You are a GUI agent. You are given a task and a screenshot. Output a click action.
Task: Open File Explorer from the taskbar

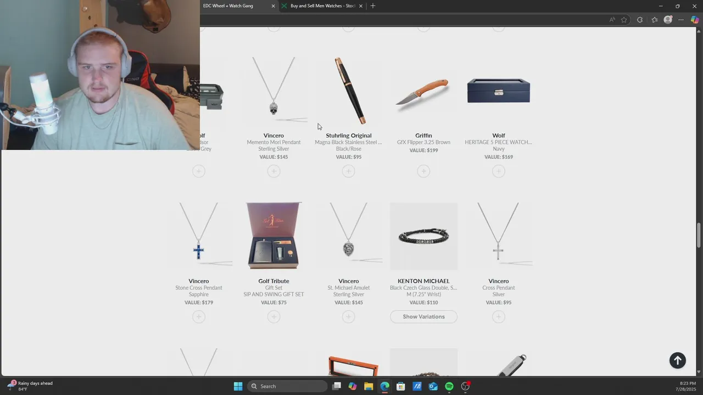[x=369, y=386]
